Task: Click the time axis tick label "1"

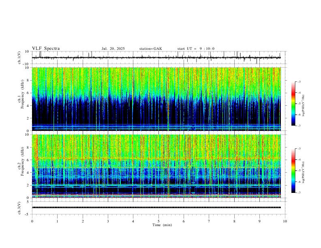Action: point(57,221)
